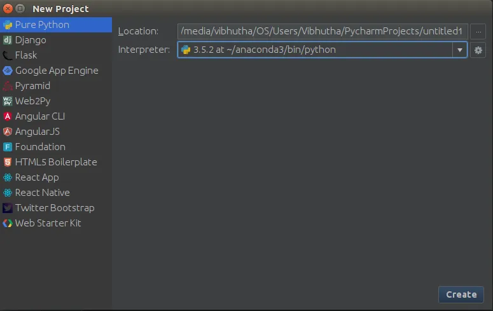Open the 3.5.2 anaconda3 interpreter combo box
The height and width of the screenshot is (311, 493).
click(323, 50)
